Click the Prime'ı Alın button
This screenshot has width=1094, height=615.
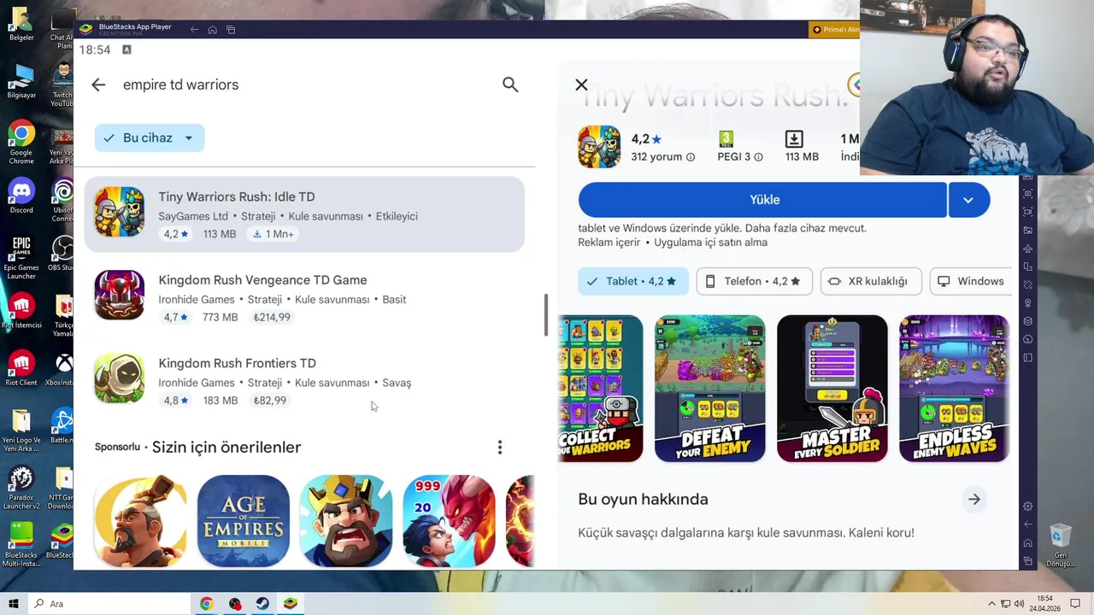coord(834,30)
